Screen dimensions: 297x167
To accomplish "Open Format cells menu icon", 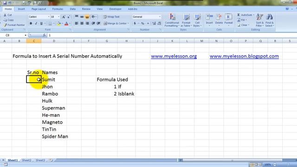I will [x=228, y=17].
